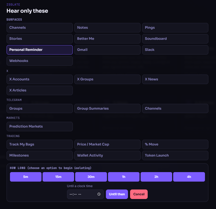The image size is (216, 209).
Task: Select Telegram Group Summaries option
Action: click(x=107, y=108)
